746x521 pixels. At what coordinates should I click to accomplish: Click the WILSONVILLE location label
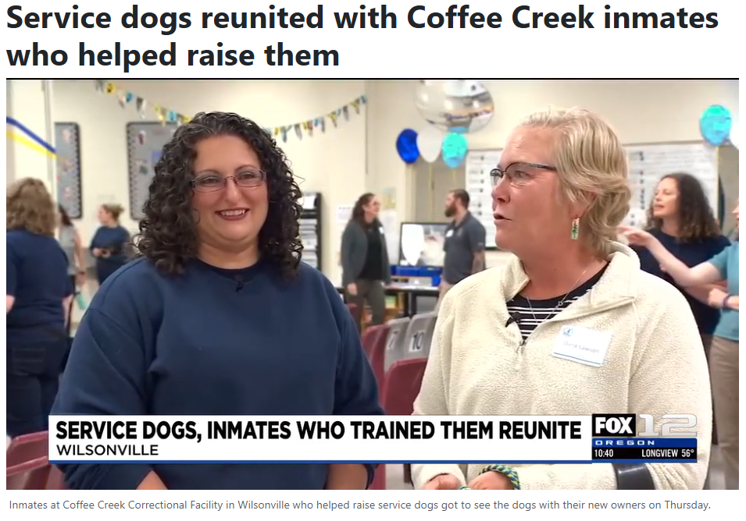(107, 450)
